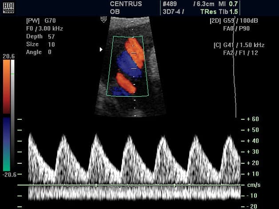Click the CENTRUS title text
The height and width of the screenshot is (209, 279).
point(126,4)
